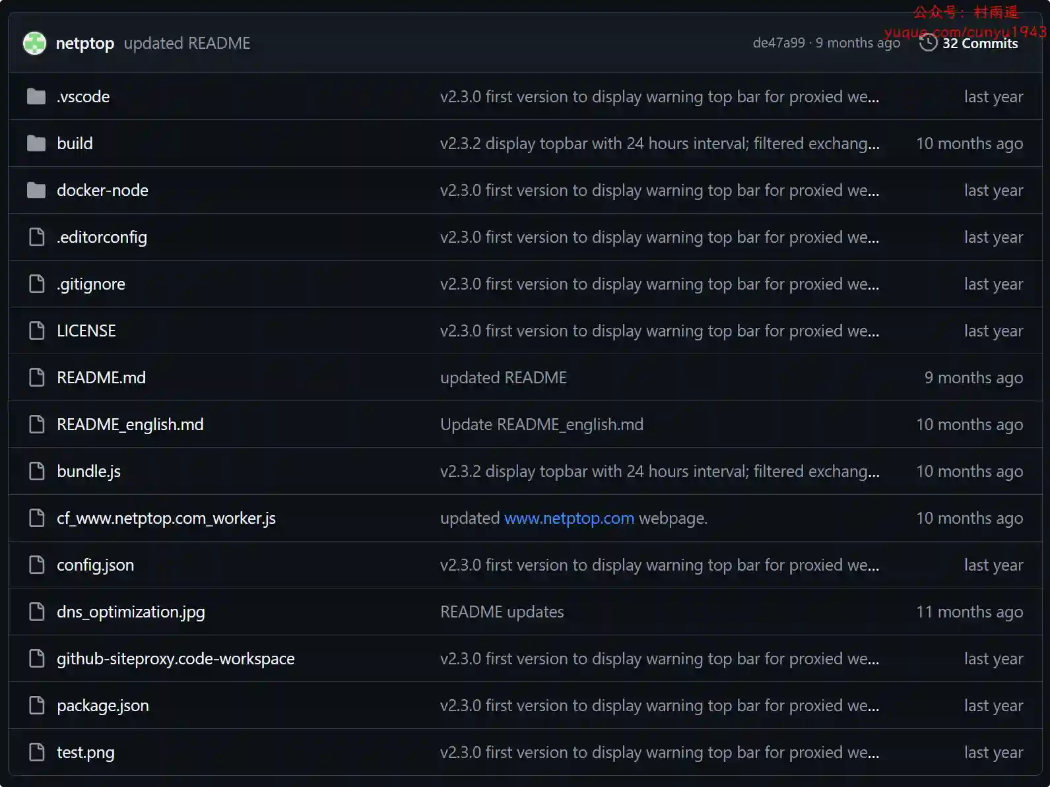Open 'README updates' commit message
This screenshot has width=1050, height=787.
point(502,612)
